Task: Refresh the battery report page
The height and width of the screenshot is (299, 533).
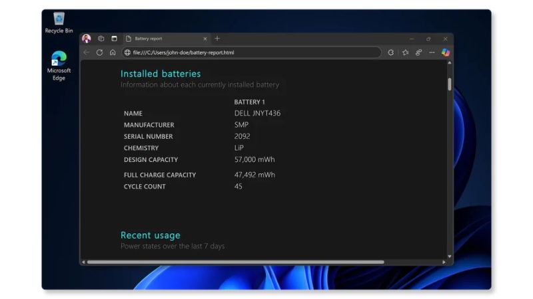Action: [99, 52]
